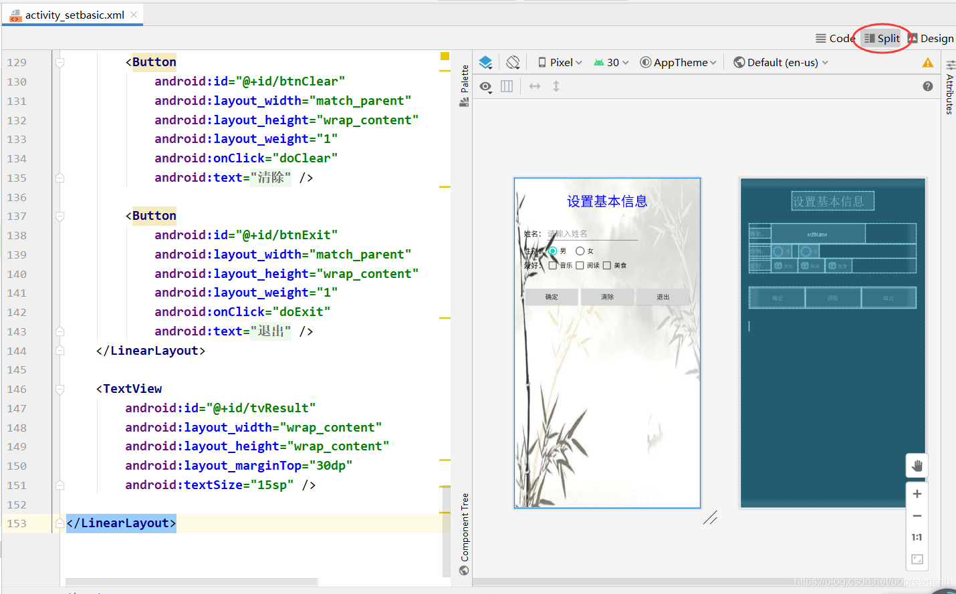This screenshot has width=956, height=594.
Task: Click the fold marker at line 153
Action: pos(59,524)
